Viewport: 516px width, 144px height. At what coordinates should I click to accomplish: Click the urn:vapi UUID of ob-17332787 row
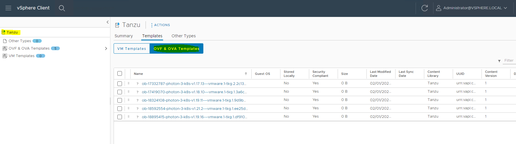pos(466,83)
